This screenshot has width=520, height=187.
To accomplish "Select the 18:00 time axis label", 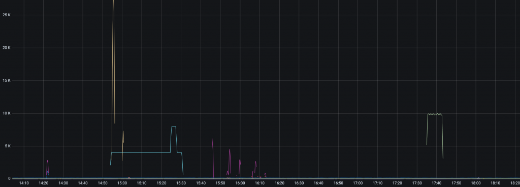I will click(x=476, y=183).
